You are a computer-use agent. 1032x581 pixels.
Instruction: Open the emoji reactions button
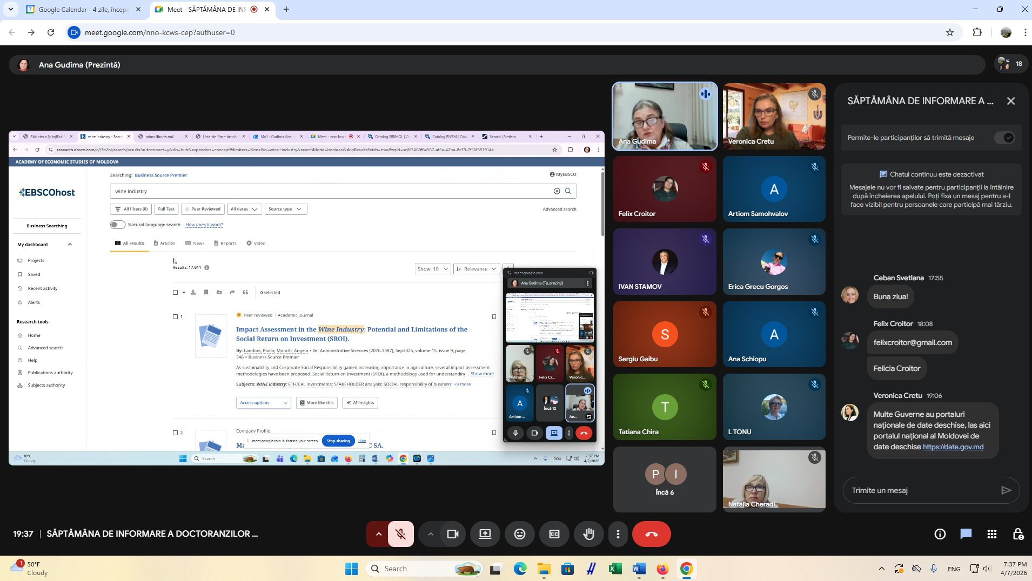[519, 534]
